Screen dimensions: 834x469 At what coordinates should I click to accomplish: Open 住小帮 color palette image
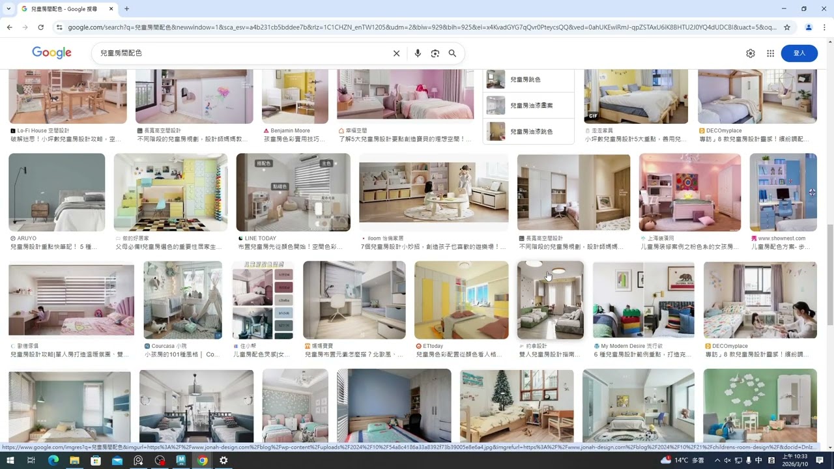263,300
